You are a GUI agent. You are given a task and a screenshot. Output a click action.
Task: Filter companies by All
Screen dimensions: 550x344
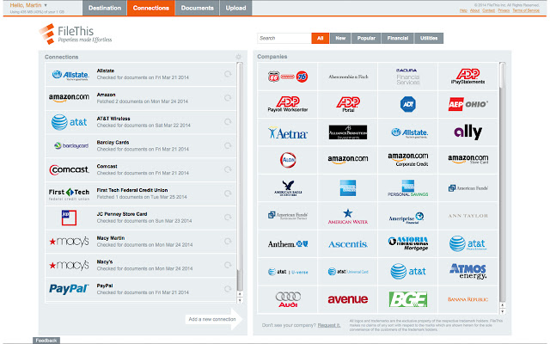321,38
